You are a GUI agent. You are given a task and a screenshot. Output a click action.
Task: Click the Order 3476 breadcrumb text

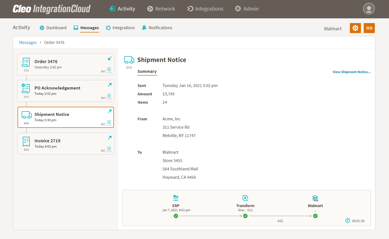(x=54, y=43)
